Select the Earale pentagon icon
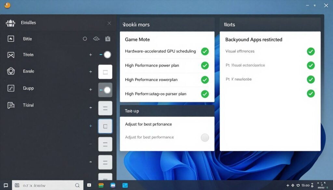 (11, 71)
